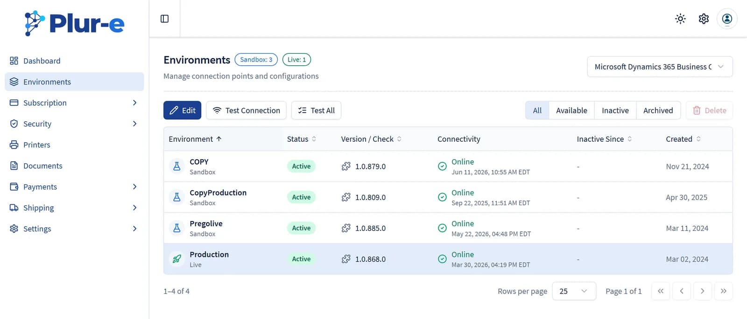Sort by the Environment column header

[x=195, y=139]
